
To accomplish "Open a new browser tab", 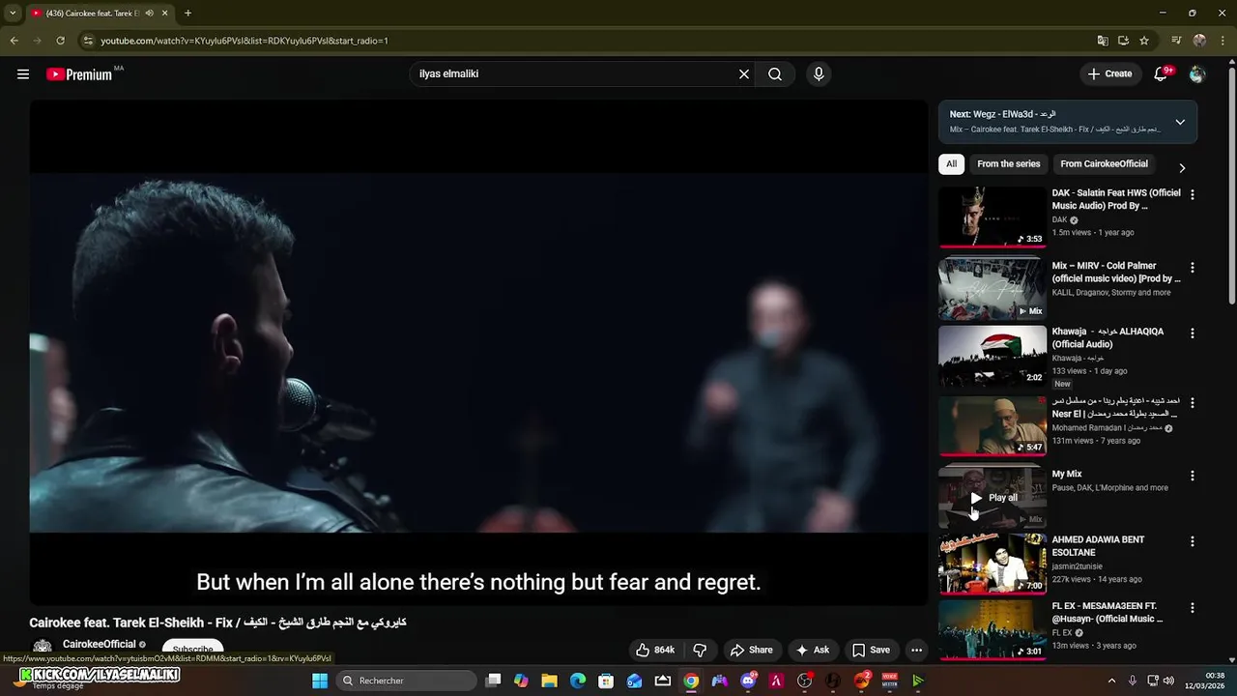I will [187, 14].
